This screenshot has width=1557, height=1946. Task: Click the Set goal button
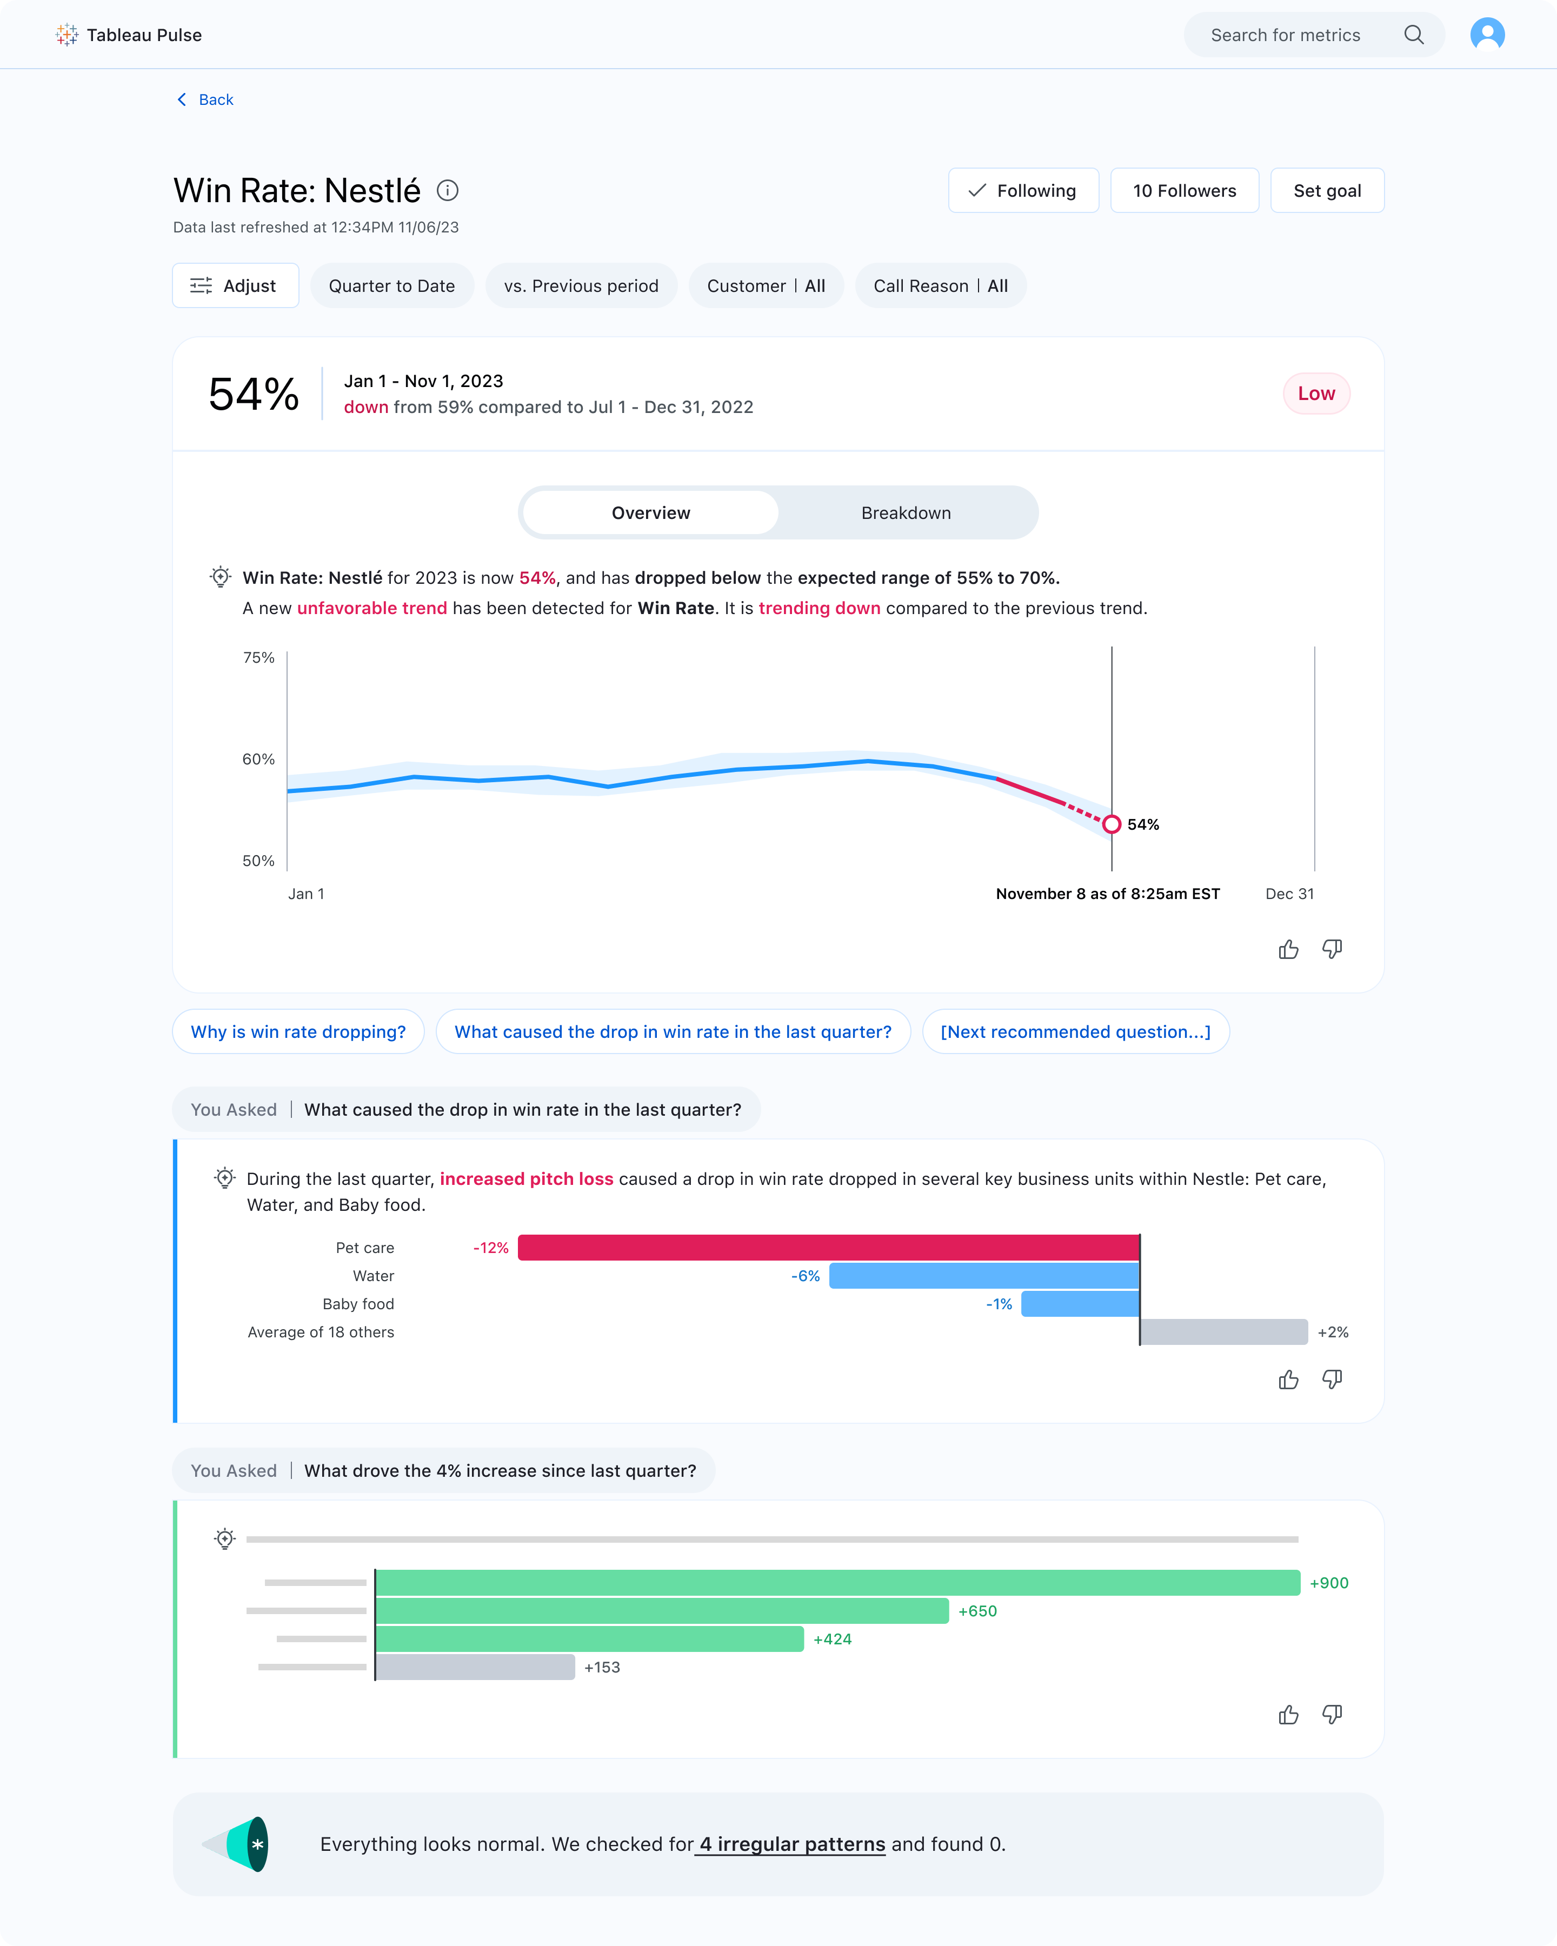tap(1326, 190)
